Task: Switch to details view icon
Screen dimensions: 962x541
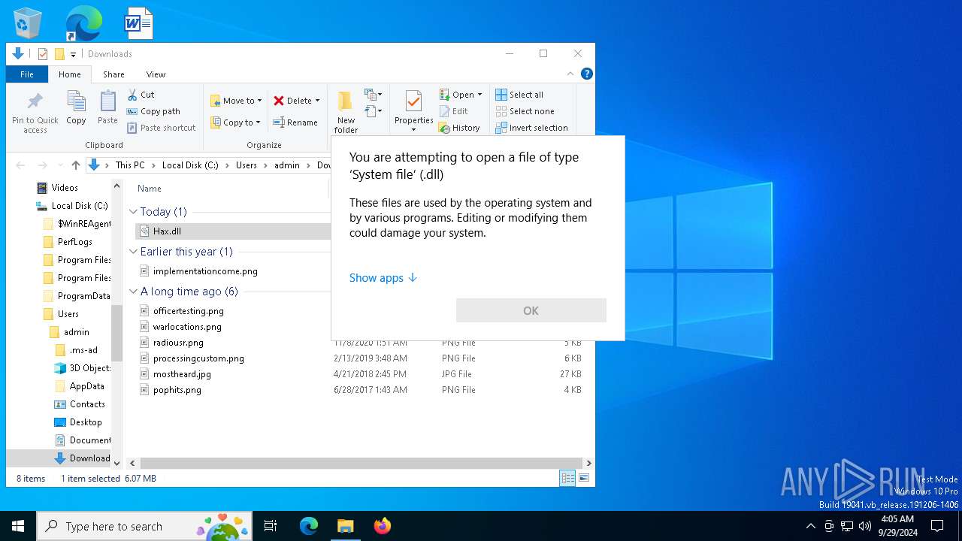Action: click(x=567, y=478)
